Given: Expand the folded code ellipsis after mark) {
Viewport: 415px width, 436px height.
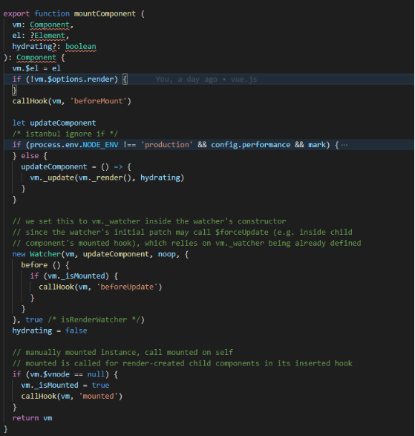Looking at the screenshot, I should tap(344, 145).
